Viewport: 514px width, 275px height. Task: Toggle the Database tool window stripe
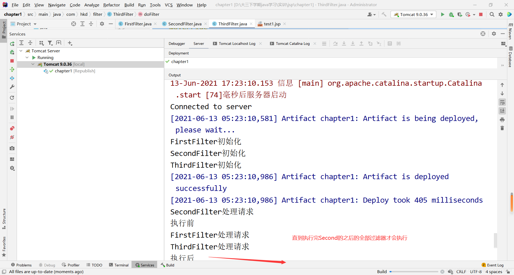coord(511,57)
